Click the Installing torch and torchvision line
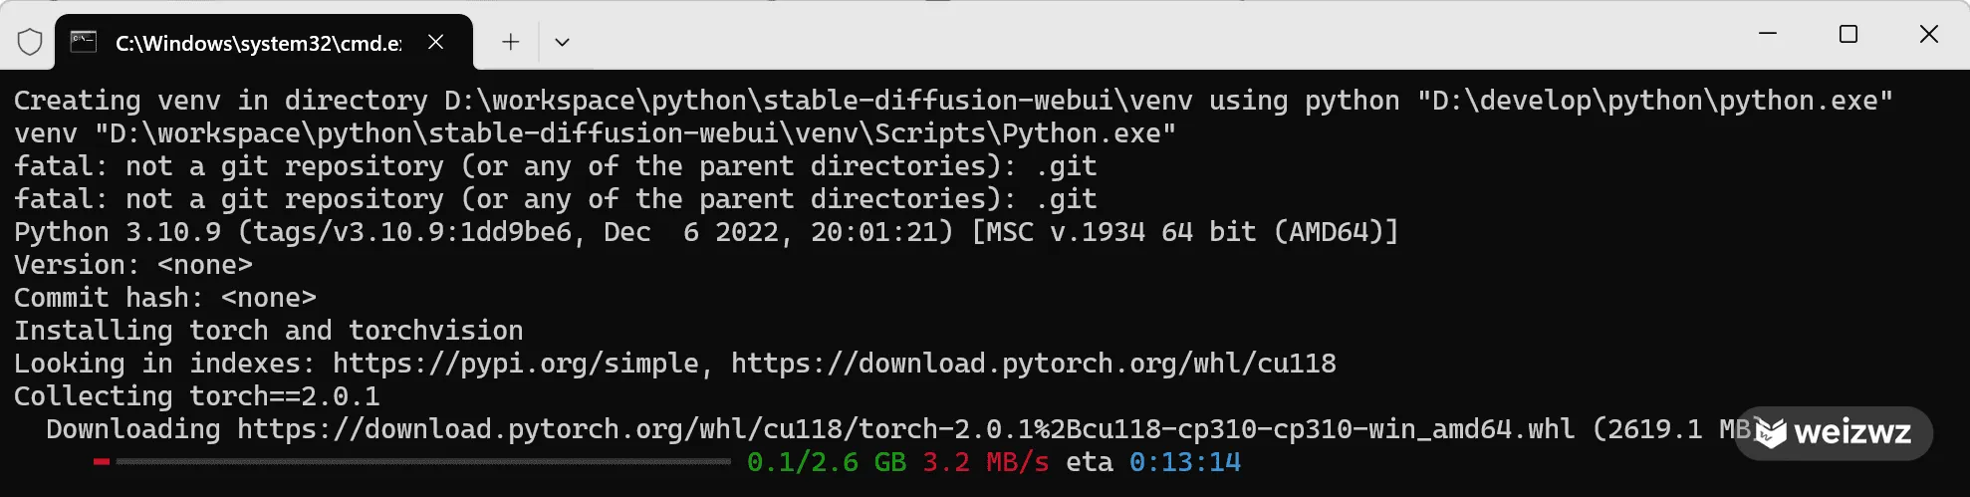The width and height of the screenshot is (1970, 497). tap(269, 331)
